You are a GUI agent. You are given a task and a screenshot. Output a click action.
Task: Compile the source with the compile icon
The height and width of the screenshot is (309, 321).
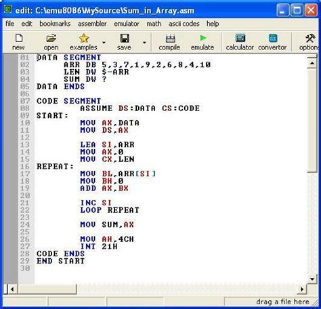170,39
